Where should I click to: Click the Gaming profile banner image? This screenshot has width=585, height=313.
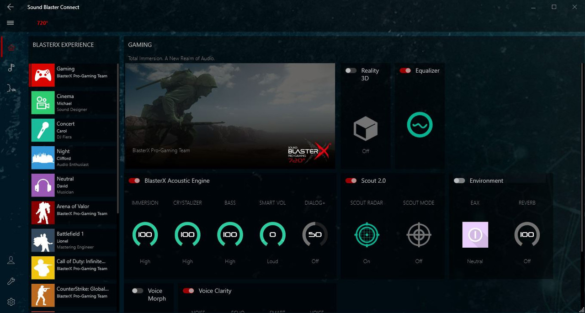click(x=230, y=116)
